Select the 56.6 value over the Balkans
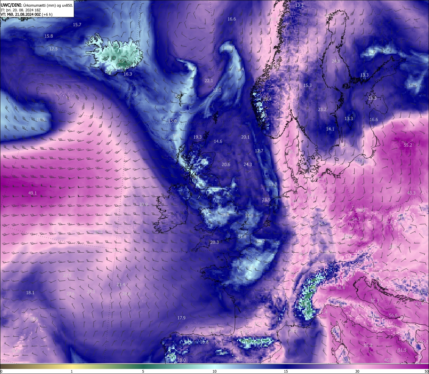The width and height of the screenshot is (429, 374). pyautogui.click(x=393, y=316)
